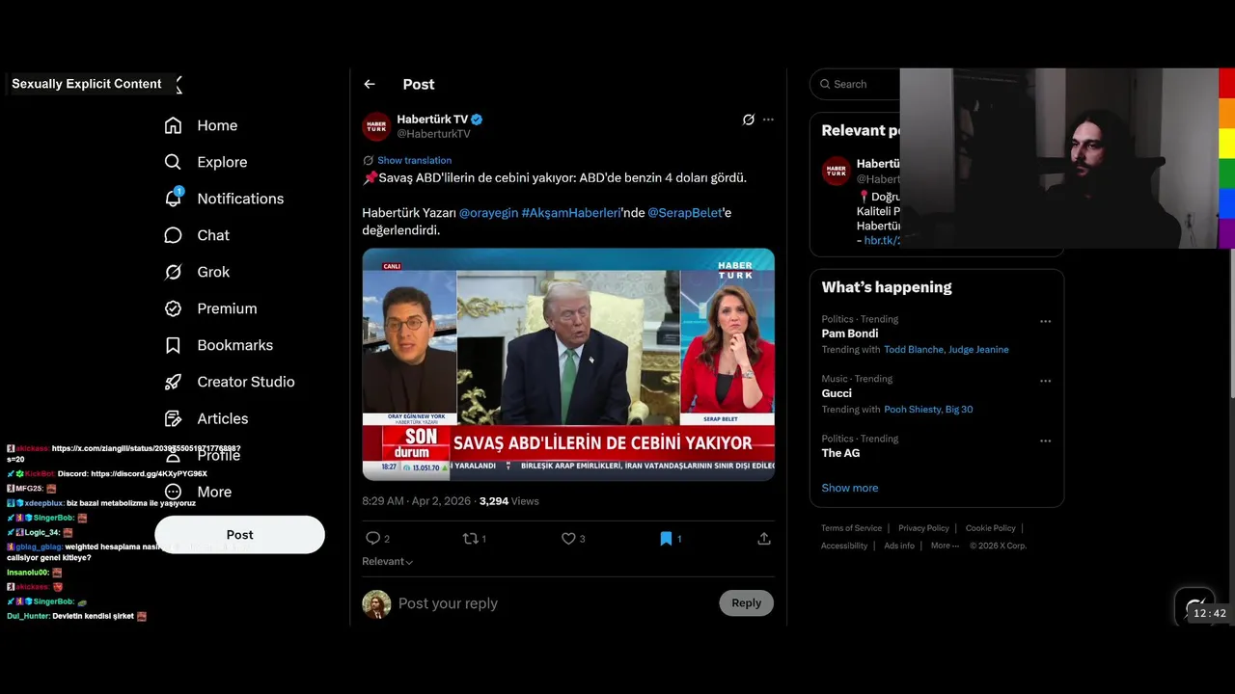Image resolution: width=1235 pixels, height=694 pixels.
Task: Open the Pam Bondi trending topic
Action: pos(850,334)
